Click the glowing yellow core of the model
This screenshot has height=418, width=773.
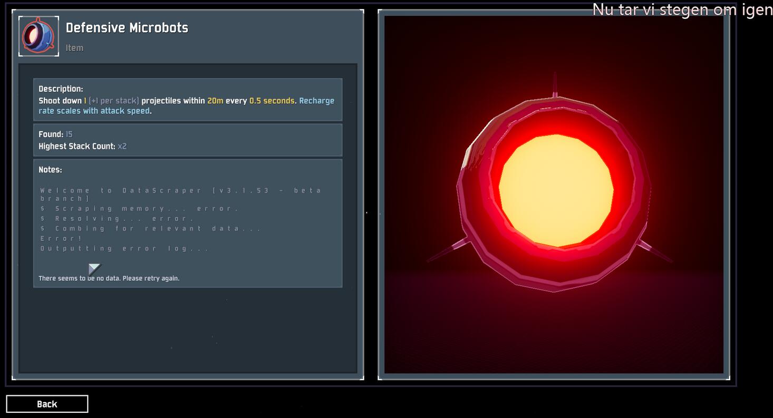pos(556,190)
